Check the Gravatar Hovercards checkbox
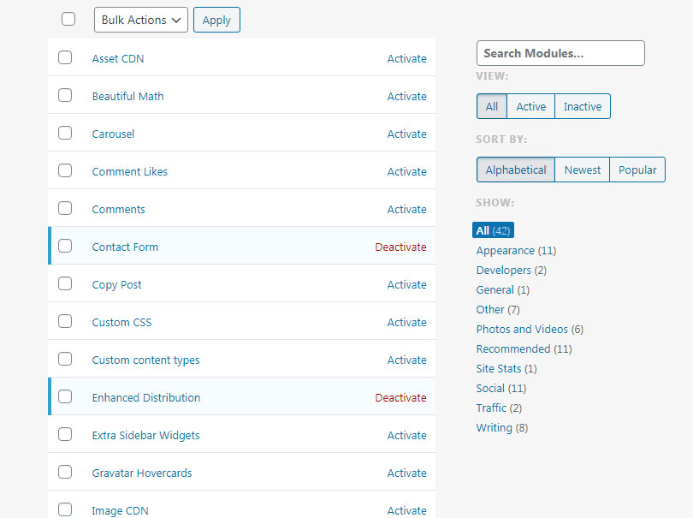 click(x=65, y=472)
